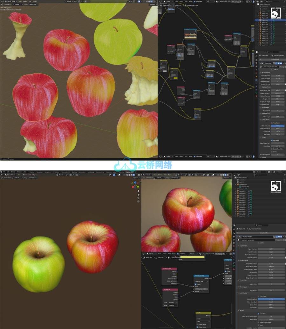This screenshot has width=286, height=329.
Task: Collapse Eaten Apple section in lower modifier panel
Action: pyautogui.click(x=238, y=293)
